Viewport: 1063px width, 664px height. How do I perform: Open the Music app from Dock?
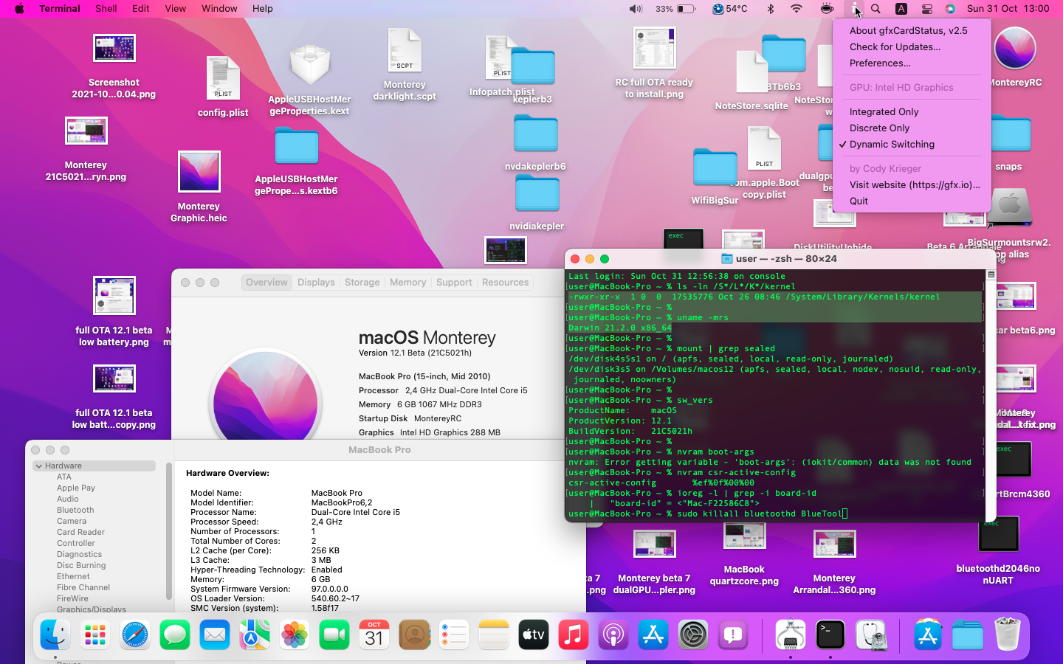574,634
